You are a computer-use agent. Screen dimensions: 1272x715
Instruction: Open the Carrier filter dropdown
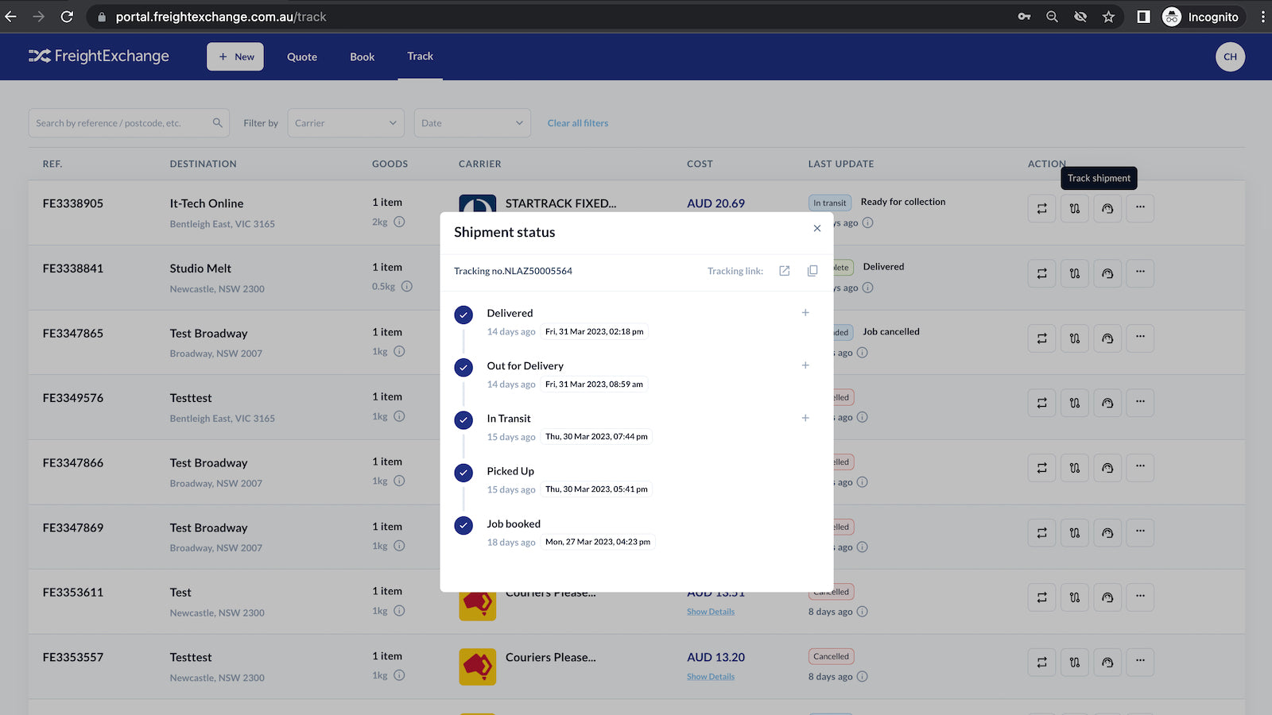coord(345,122)
